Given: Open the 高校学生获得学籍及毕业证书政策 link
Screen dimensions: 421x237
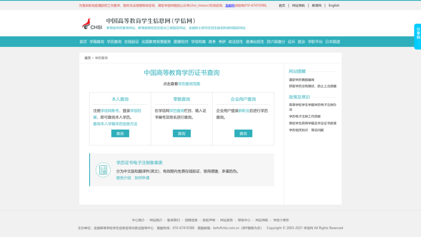Looking at the screenshot, I should 312,123.
